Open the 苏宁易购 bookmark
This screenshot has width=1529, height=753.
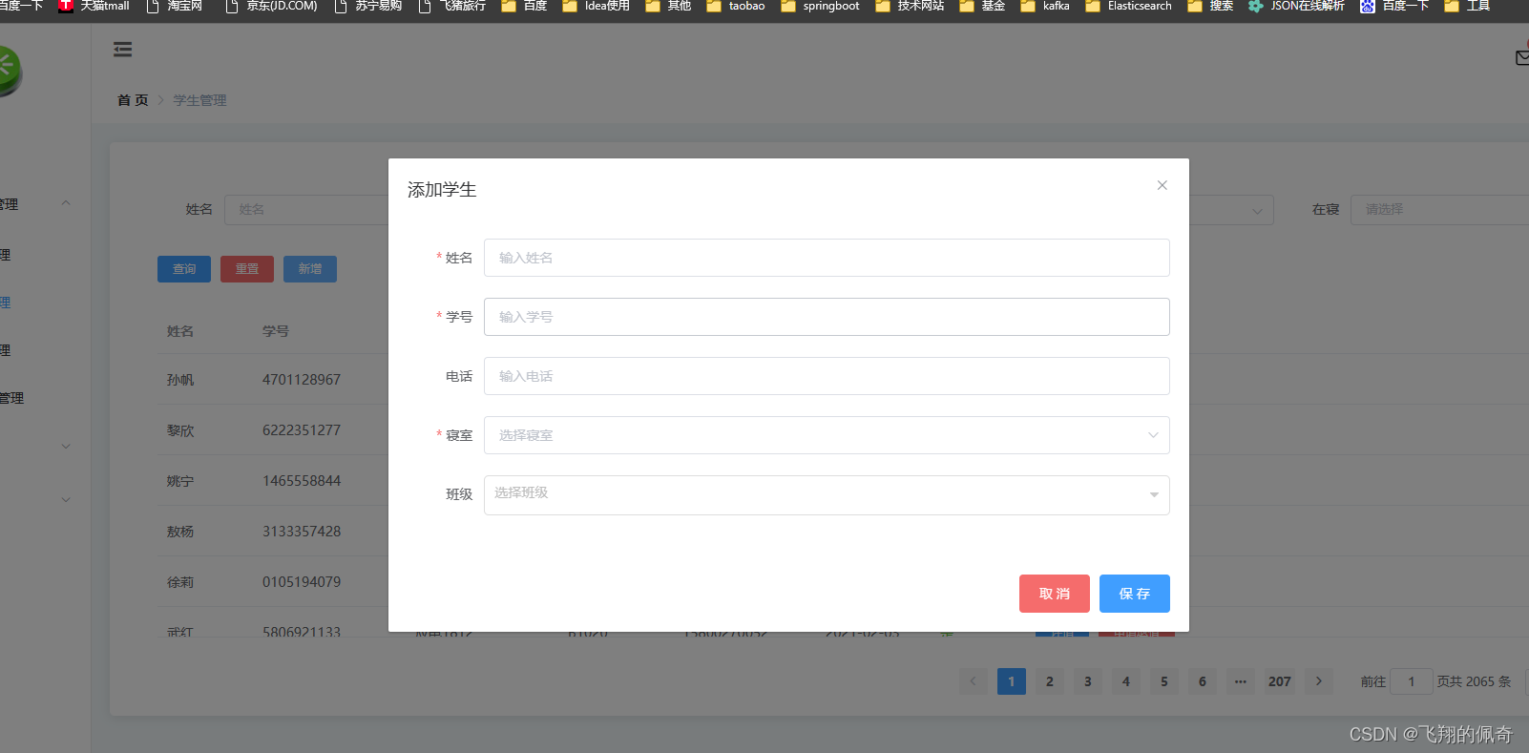point(367,6)
